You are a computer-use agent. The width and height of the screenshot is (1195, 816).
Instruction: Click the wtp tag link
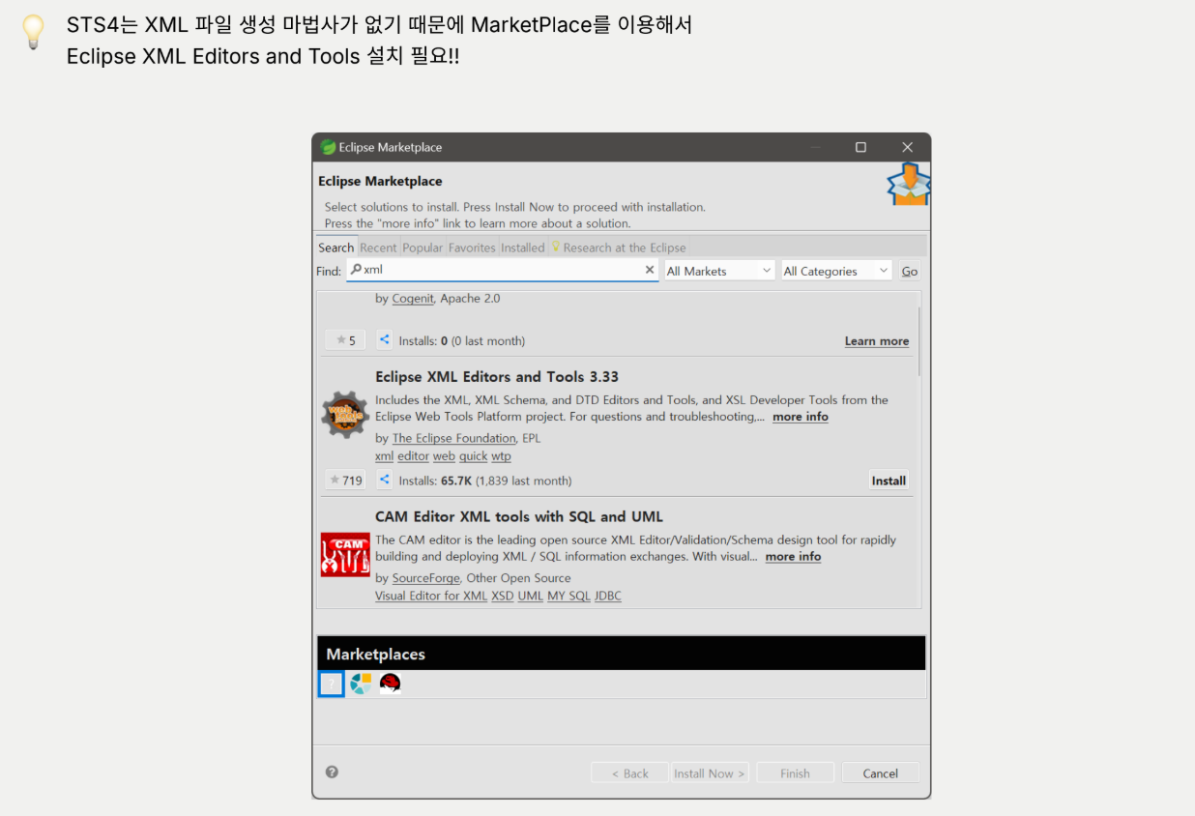click(x=501, y=456)
